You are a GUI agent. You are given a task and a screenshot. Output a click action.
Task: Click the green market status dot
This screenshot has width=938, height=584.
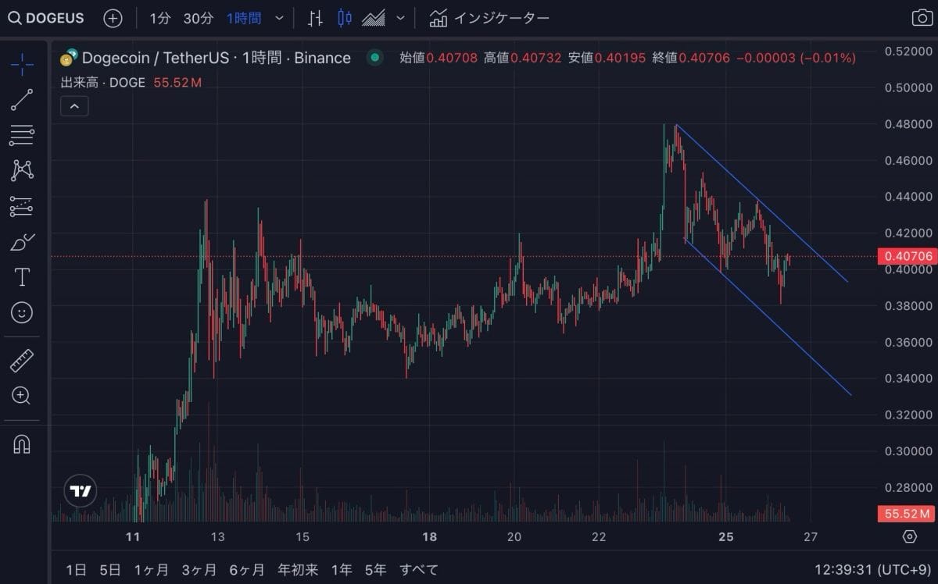pos(375,57)
